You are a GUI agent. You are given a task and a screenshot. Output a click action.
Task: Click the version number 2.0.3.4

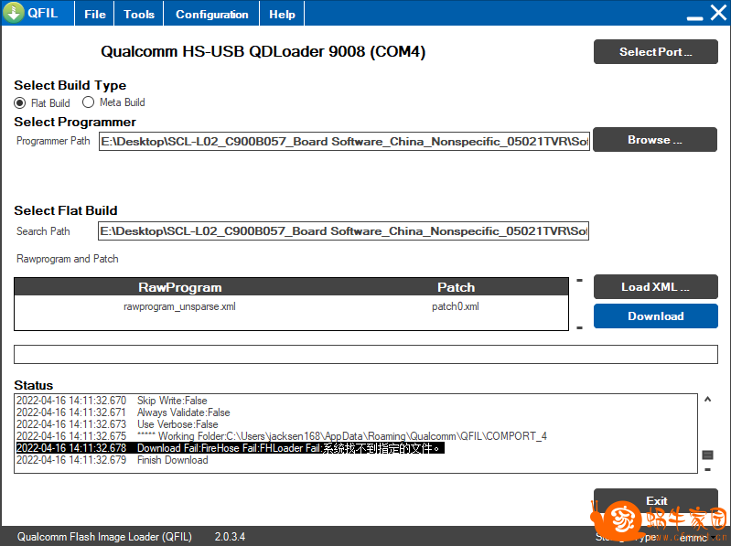click(x=230, y=537)
